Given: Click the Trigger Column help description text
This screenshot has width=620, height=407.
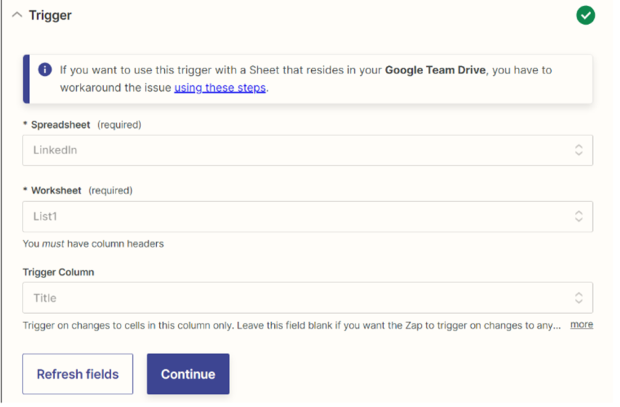Looking at the screenshot, I should click(x=291, y=325).
